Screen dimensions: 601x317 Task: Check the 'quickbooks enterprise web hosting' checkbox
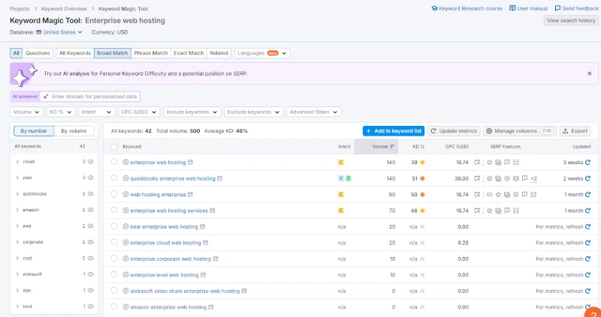(114, 178)
